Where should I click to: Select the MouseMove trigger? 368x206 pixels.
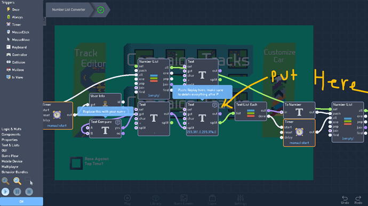18,39
